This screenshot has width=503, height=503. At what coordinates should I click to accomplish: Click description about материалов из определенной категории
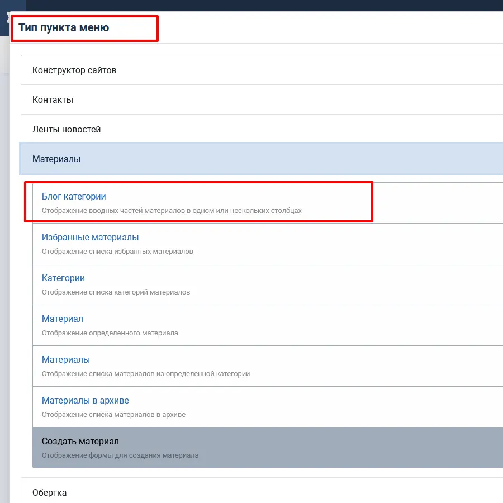[145, 374]
